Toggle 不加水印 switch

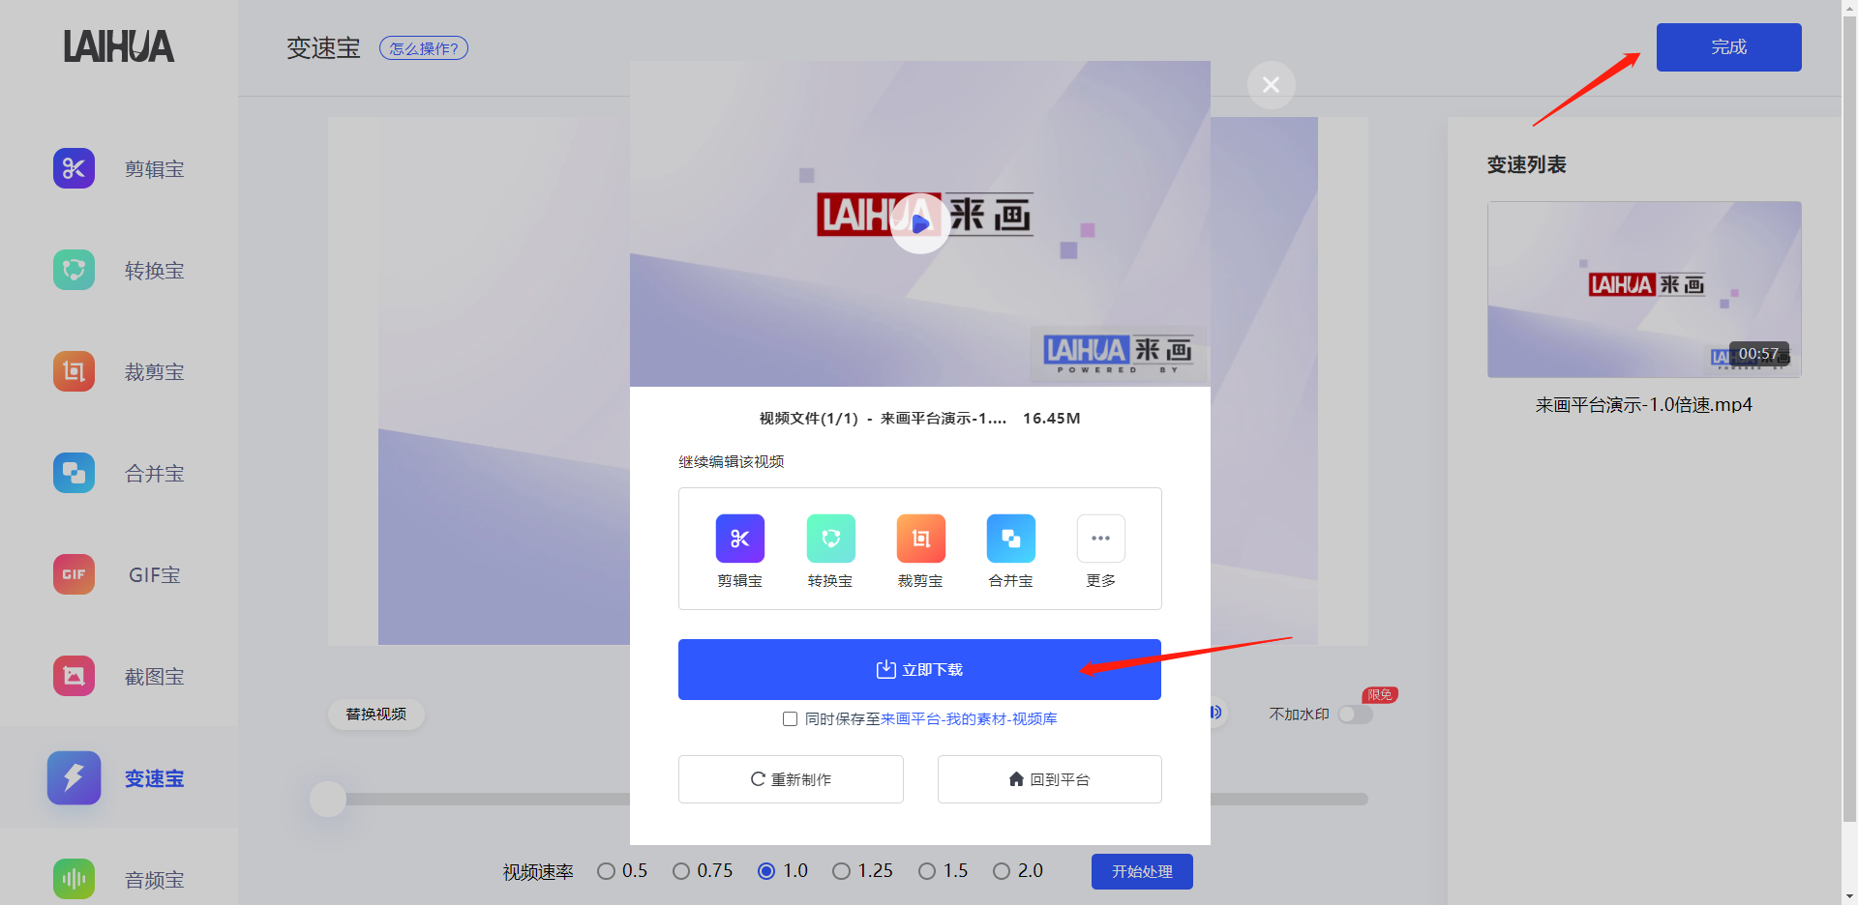[x=1356, y=715]
